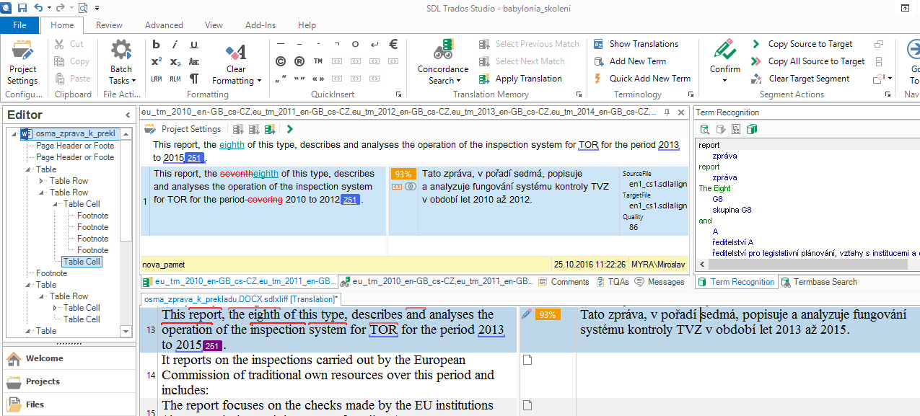The height and width of the screenshot is (416, 920).
Task: Switch to the Review ribbon tab
Action: tap(109, 25)
